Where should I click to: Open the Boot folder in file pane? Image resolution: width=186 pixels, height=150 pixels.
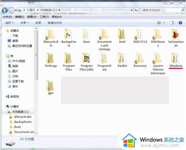pyautogui.click(x=86, y=34)
